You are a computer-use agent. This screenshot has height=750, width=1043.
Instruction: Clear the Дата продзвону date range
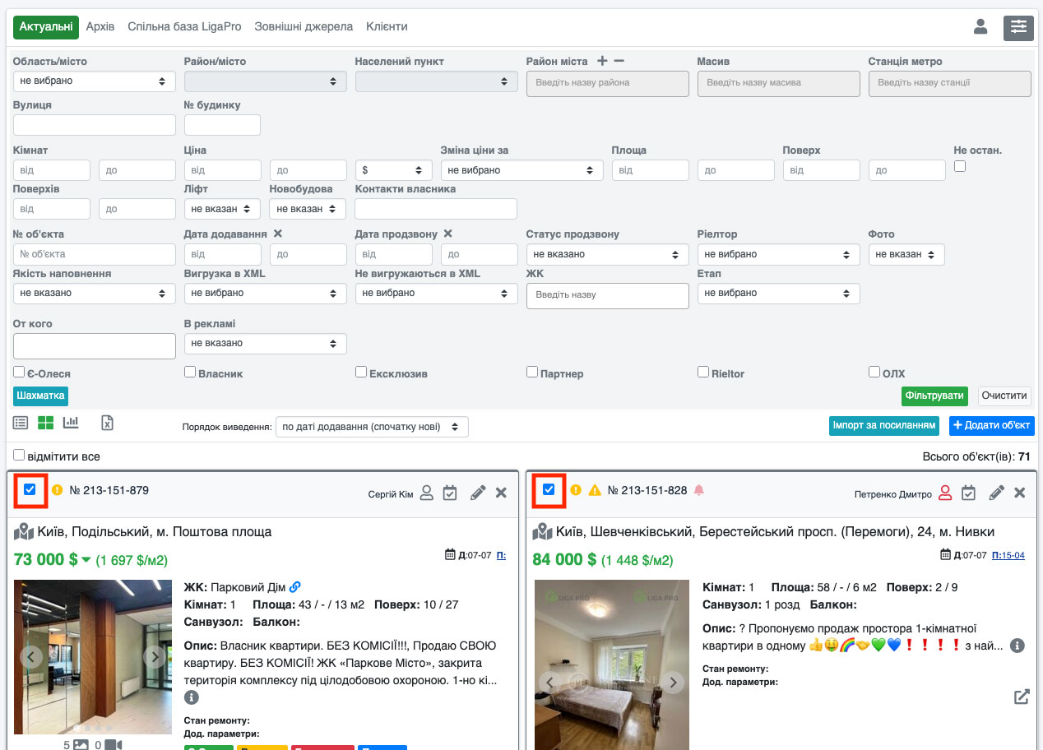point(448,234)
